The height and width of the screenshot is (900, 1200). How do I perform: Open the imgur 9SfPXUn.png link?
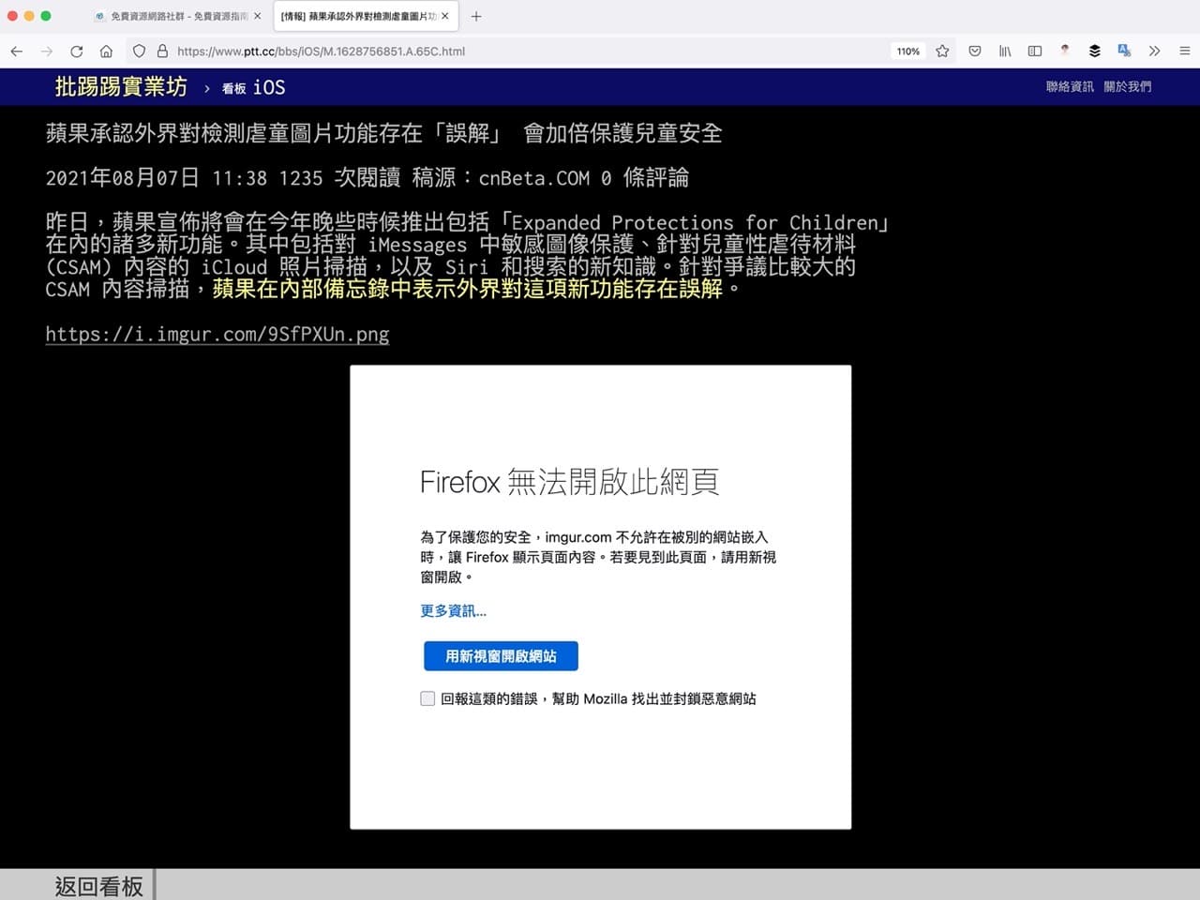coord(217,334)
